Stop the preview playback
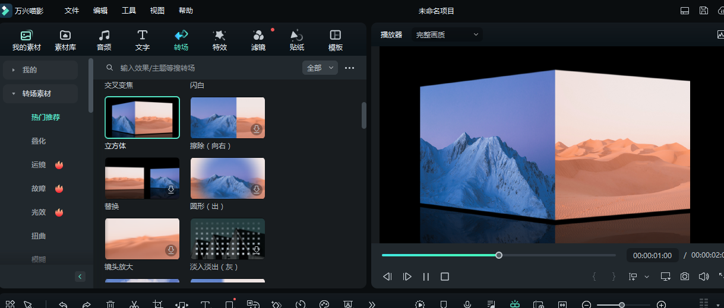 [445, 277]
